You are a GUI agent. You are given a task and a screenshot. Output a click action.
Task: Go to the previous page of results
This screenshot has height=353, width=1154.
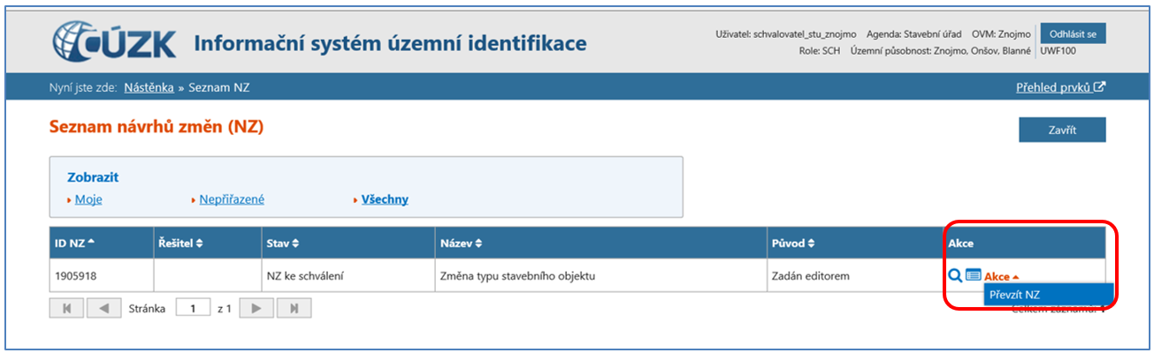tap(103, 308)
